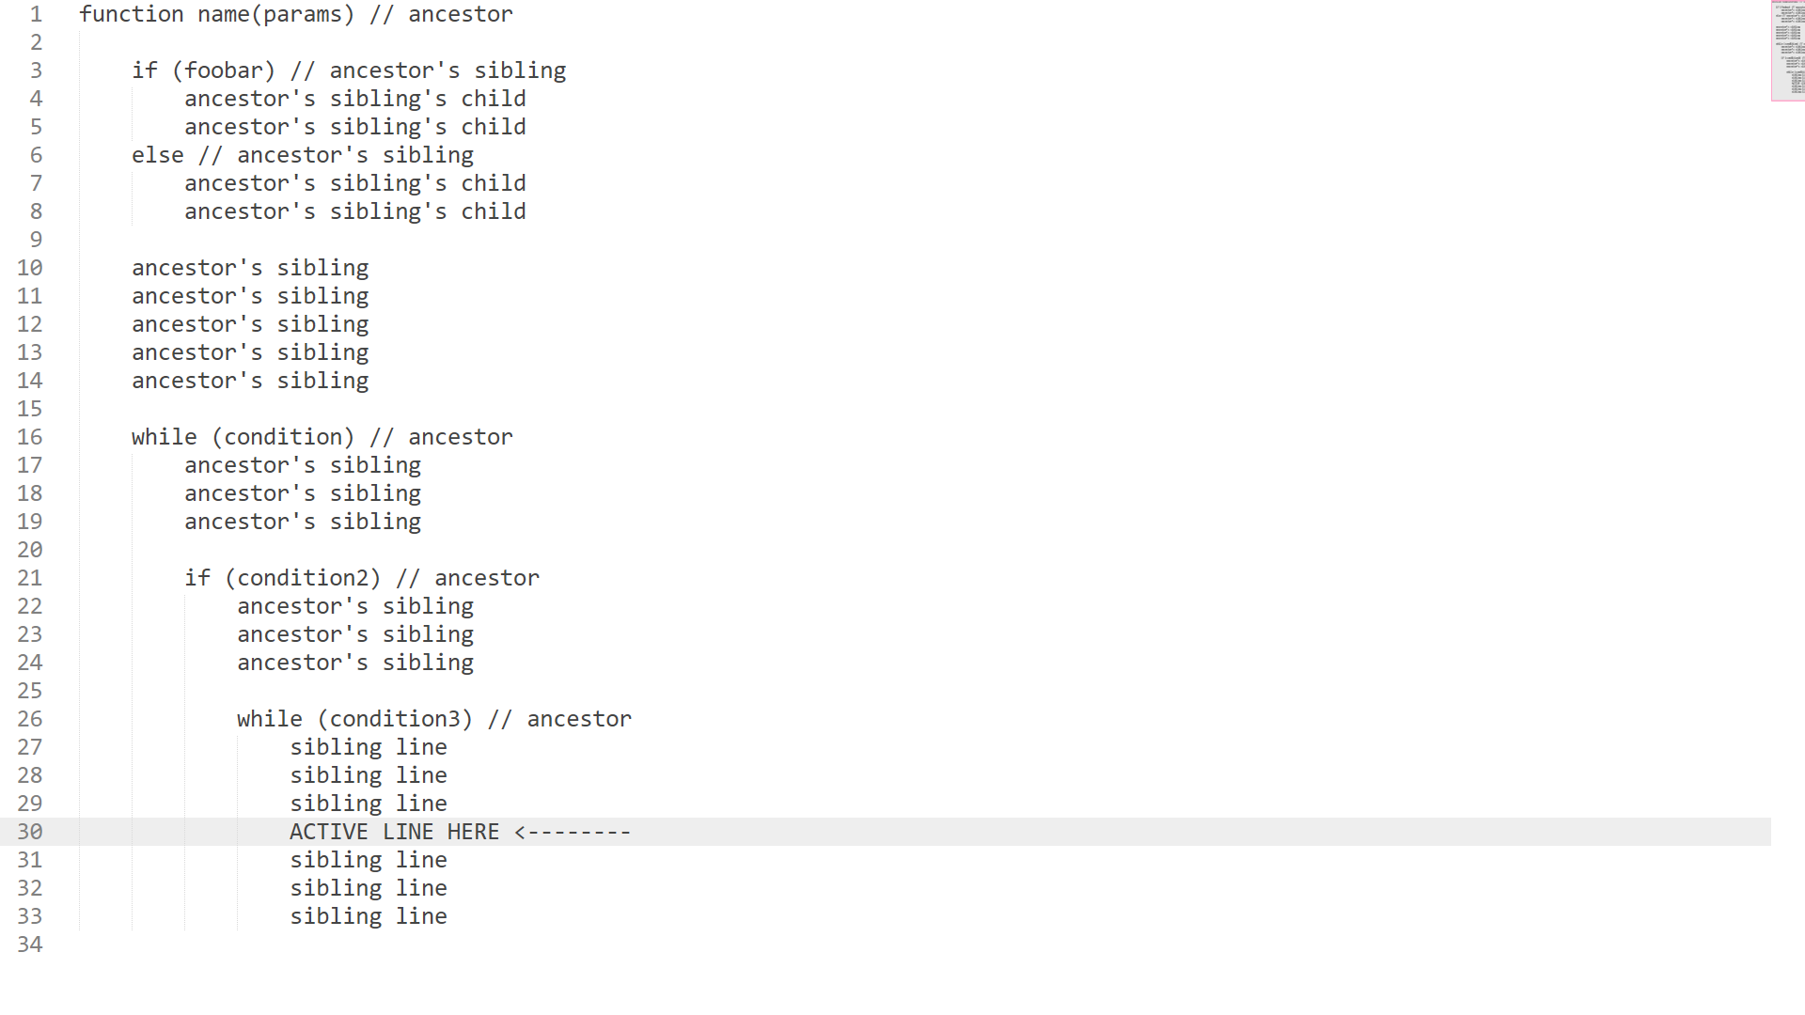The width and height of the screenshot is (1805, 1015).
Task: Click ancestor's sibling text on line 24
Action: 355,663
